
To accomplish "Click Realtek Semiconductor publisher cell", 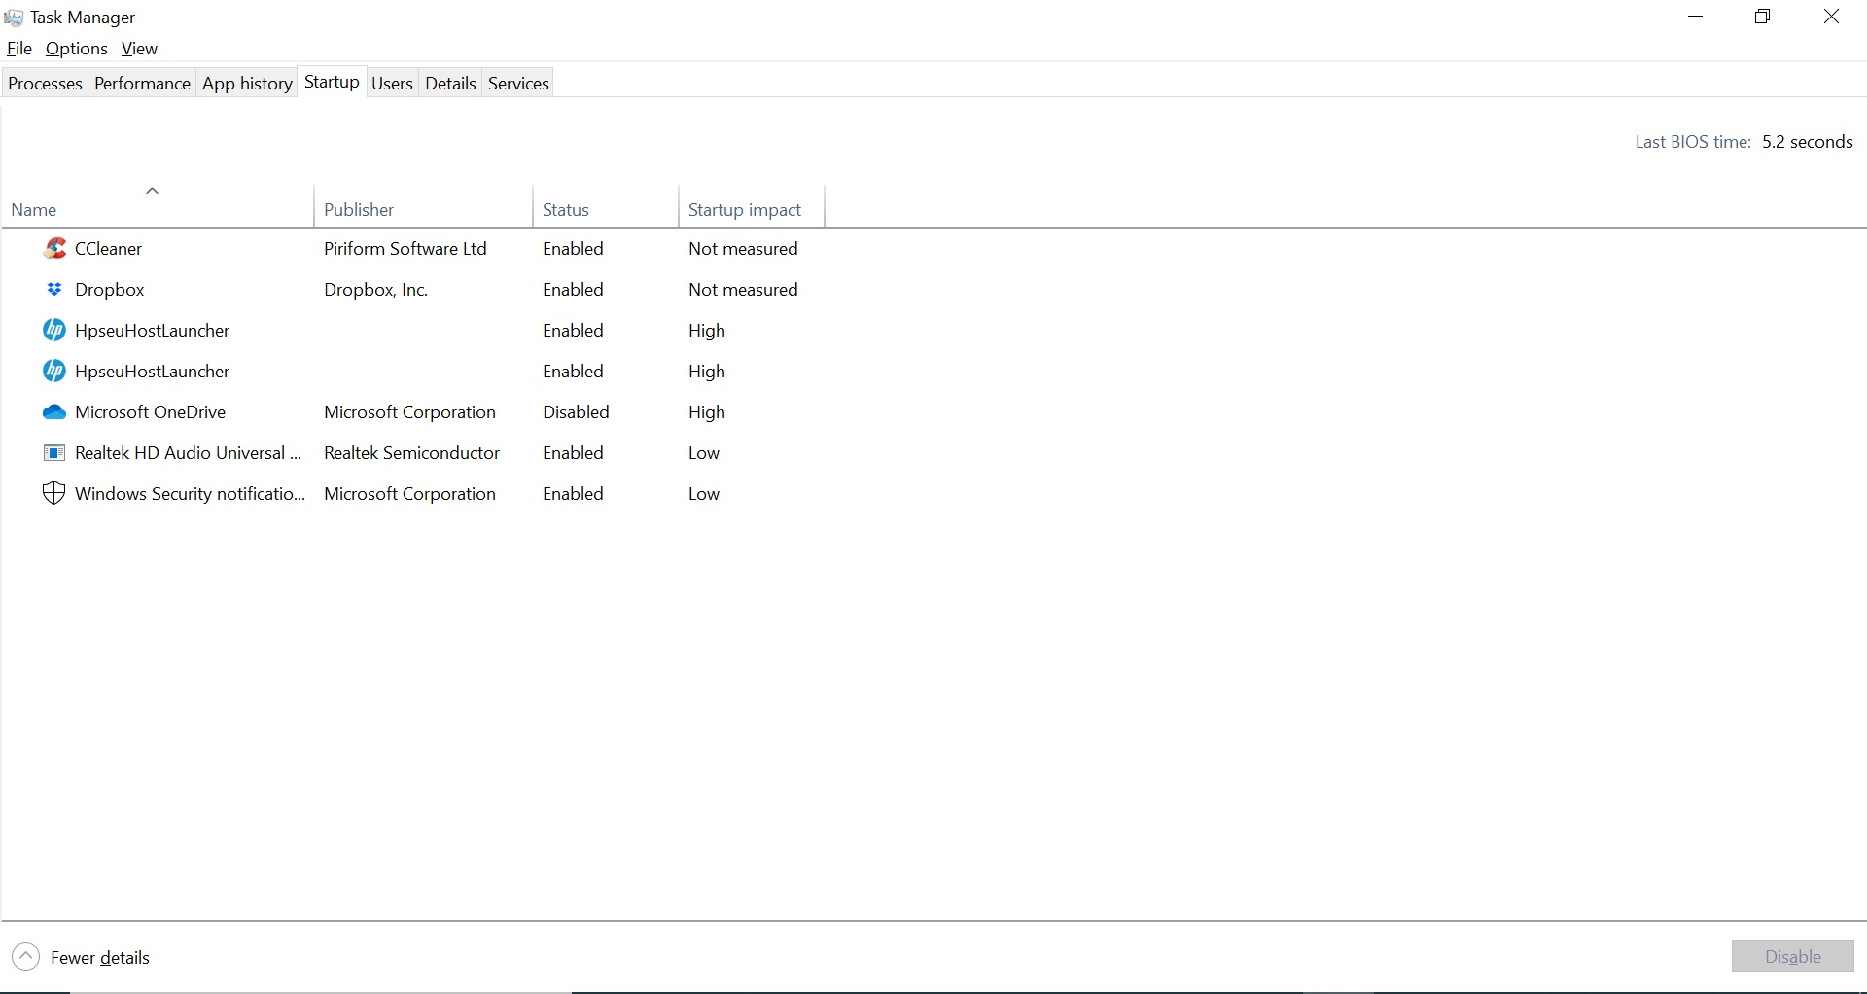I will coord(411,453).
